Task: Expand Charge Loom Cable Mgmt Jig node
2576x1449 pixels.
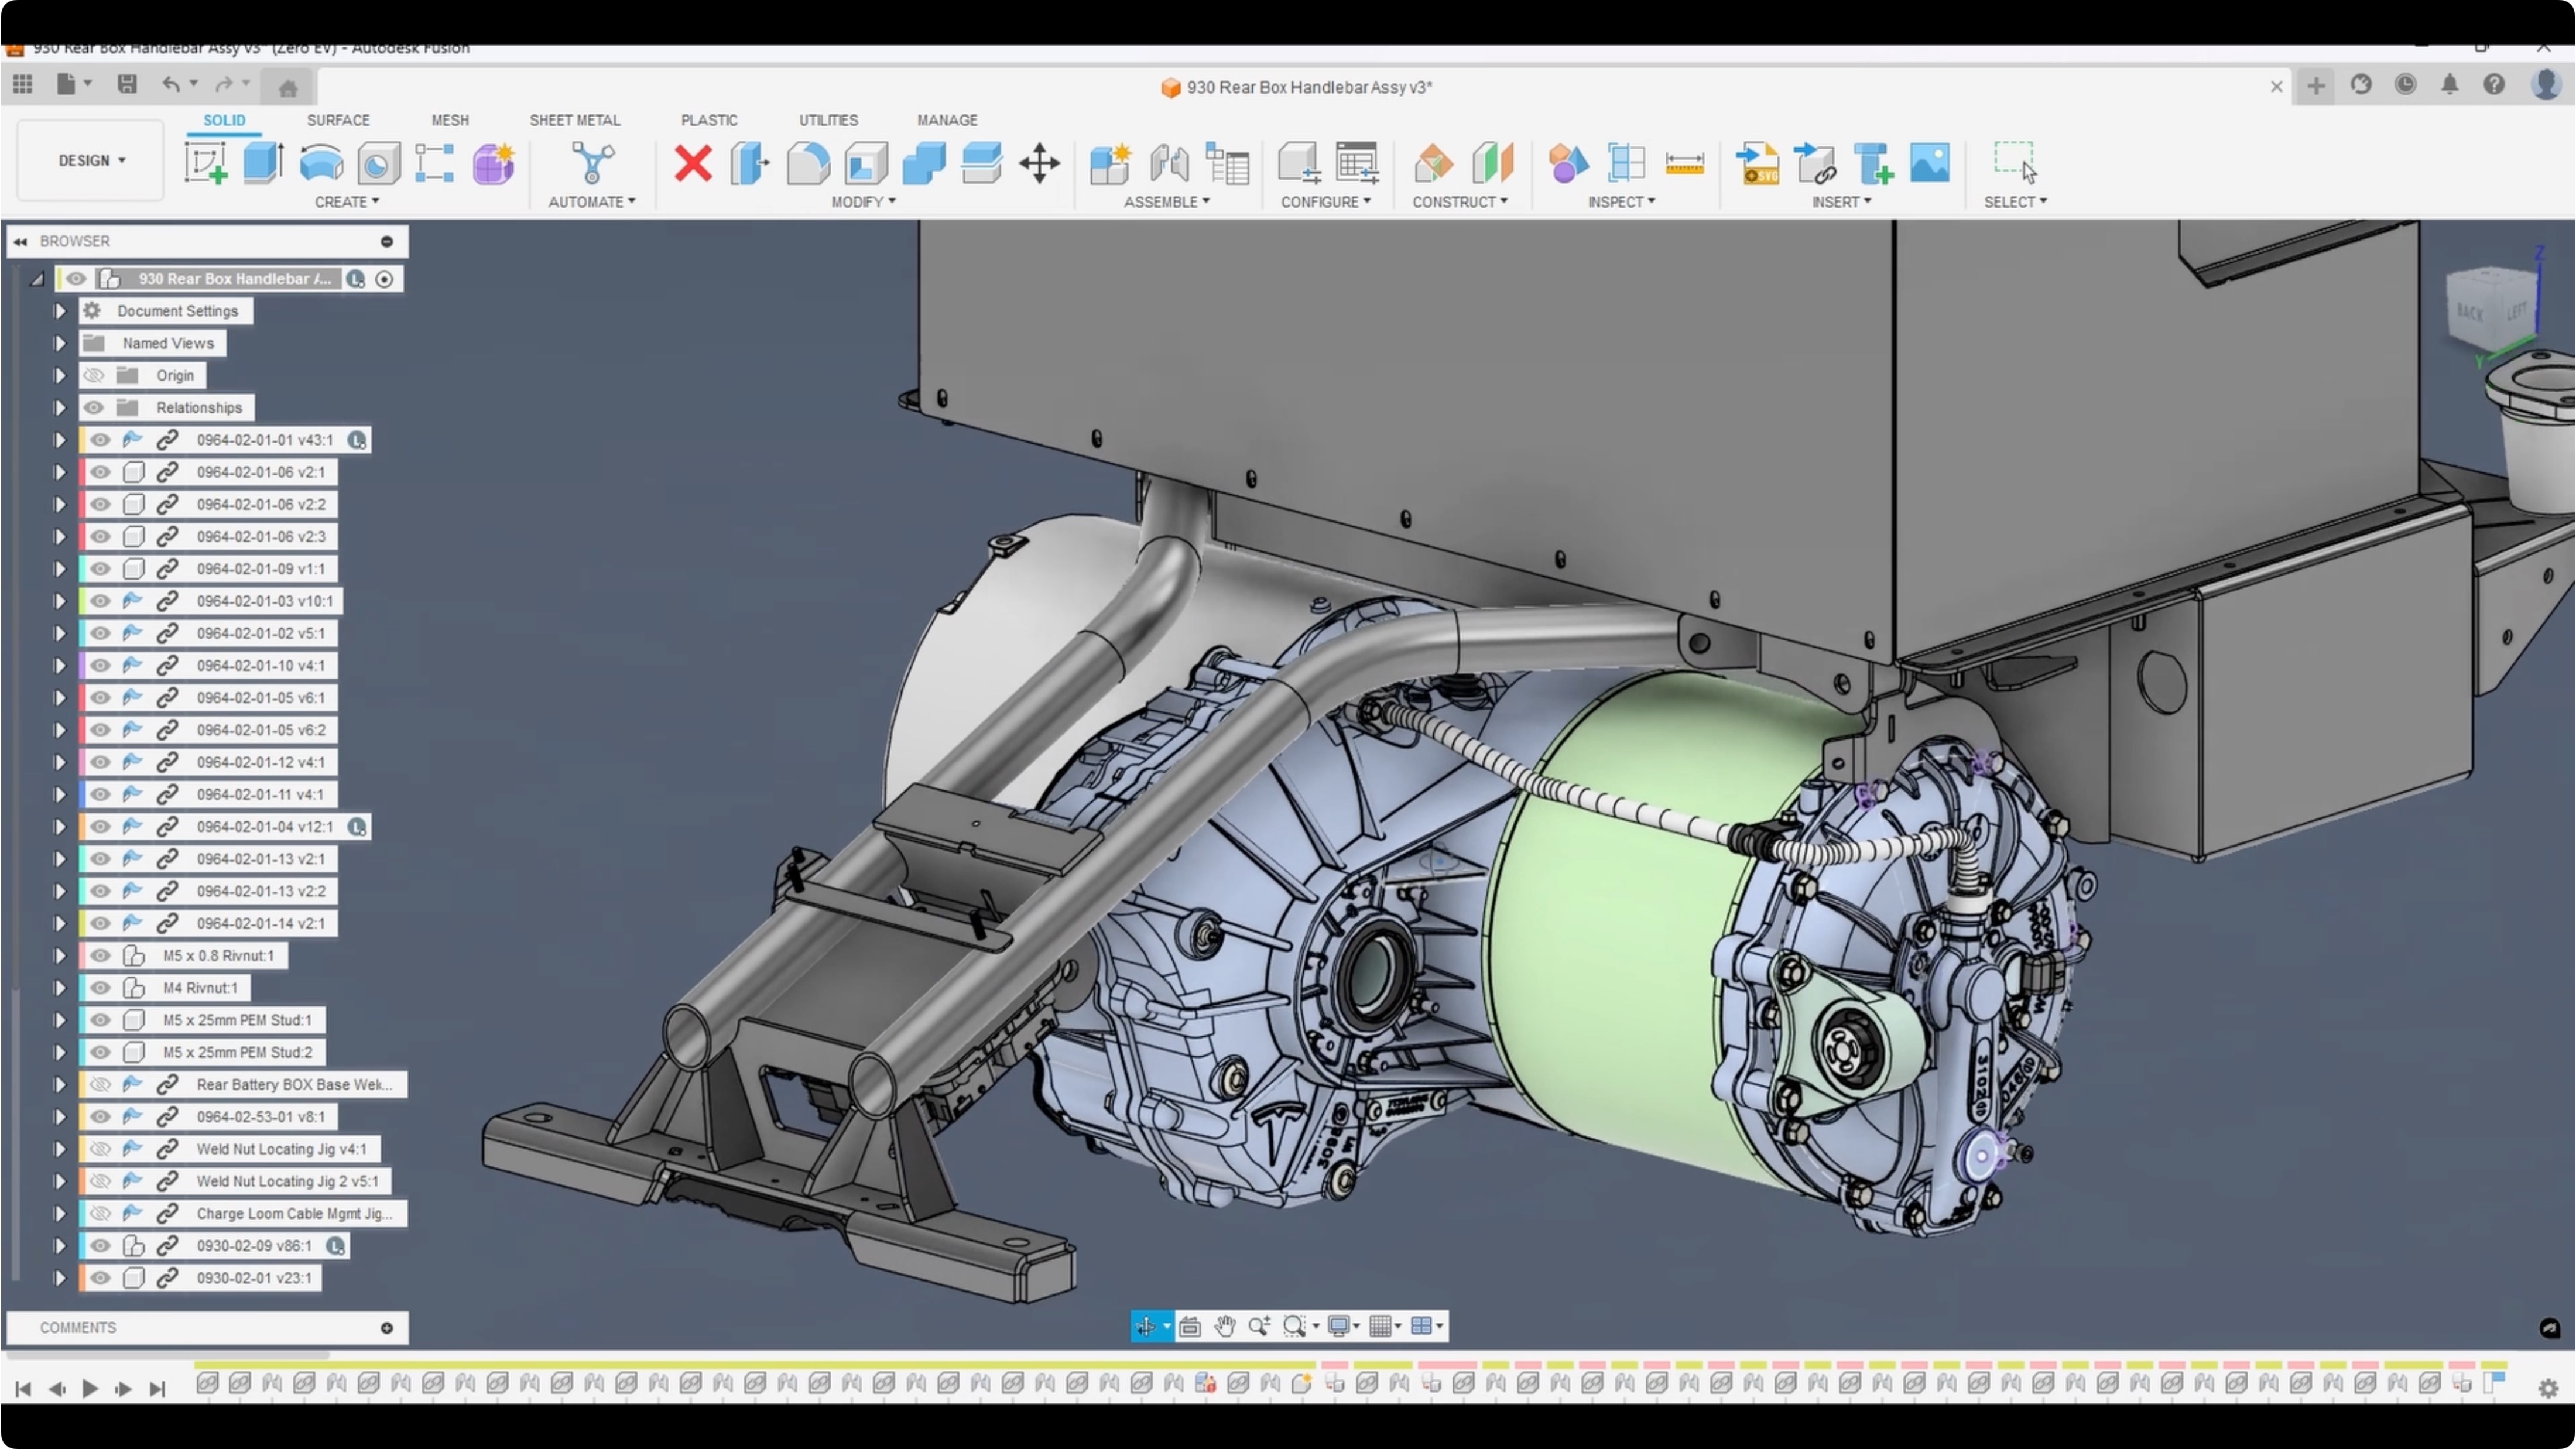Action: 59,1214
